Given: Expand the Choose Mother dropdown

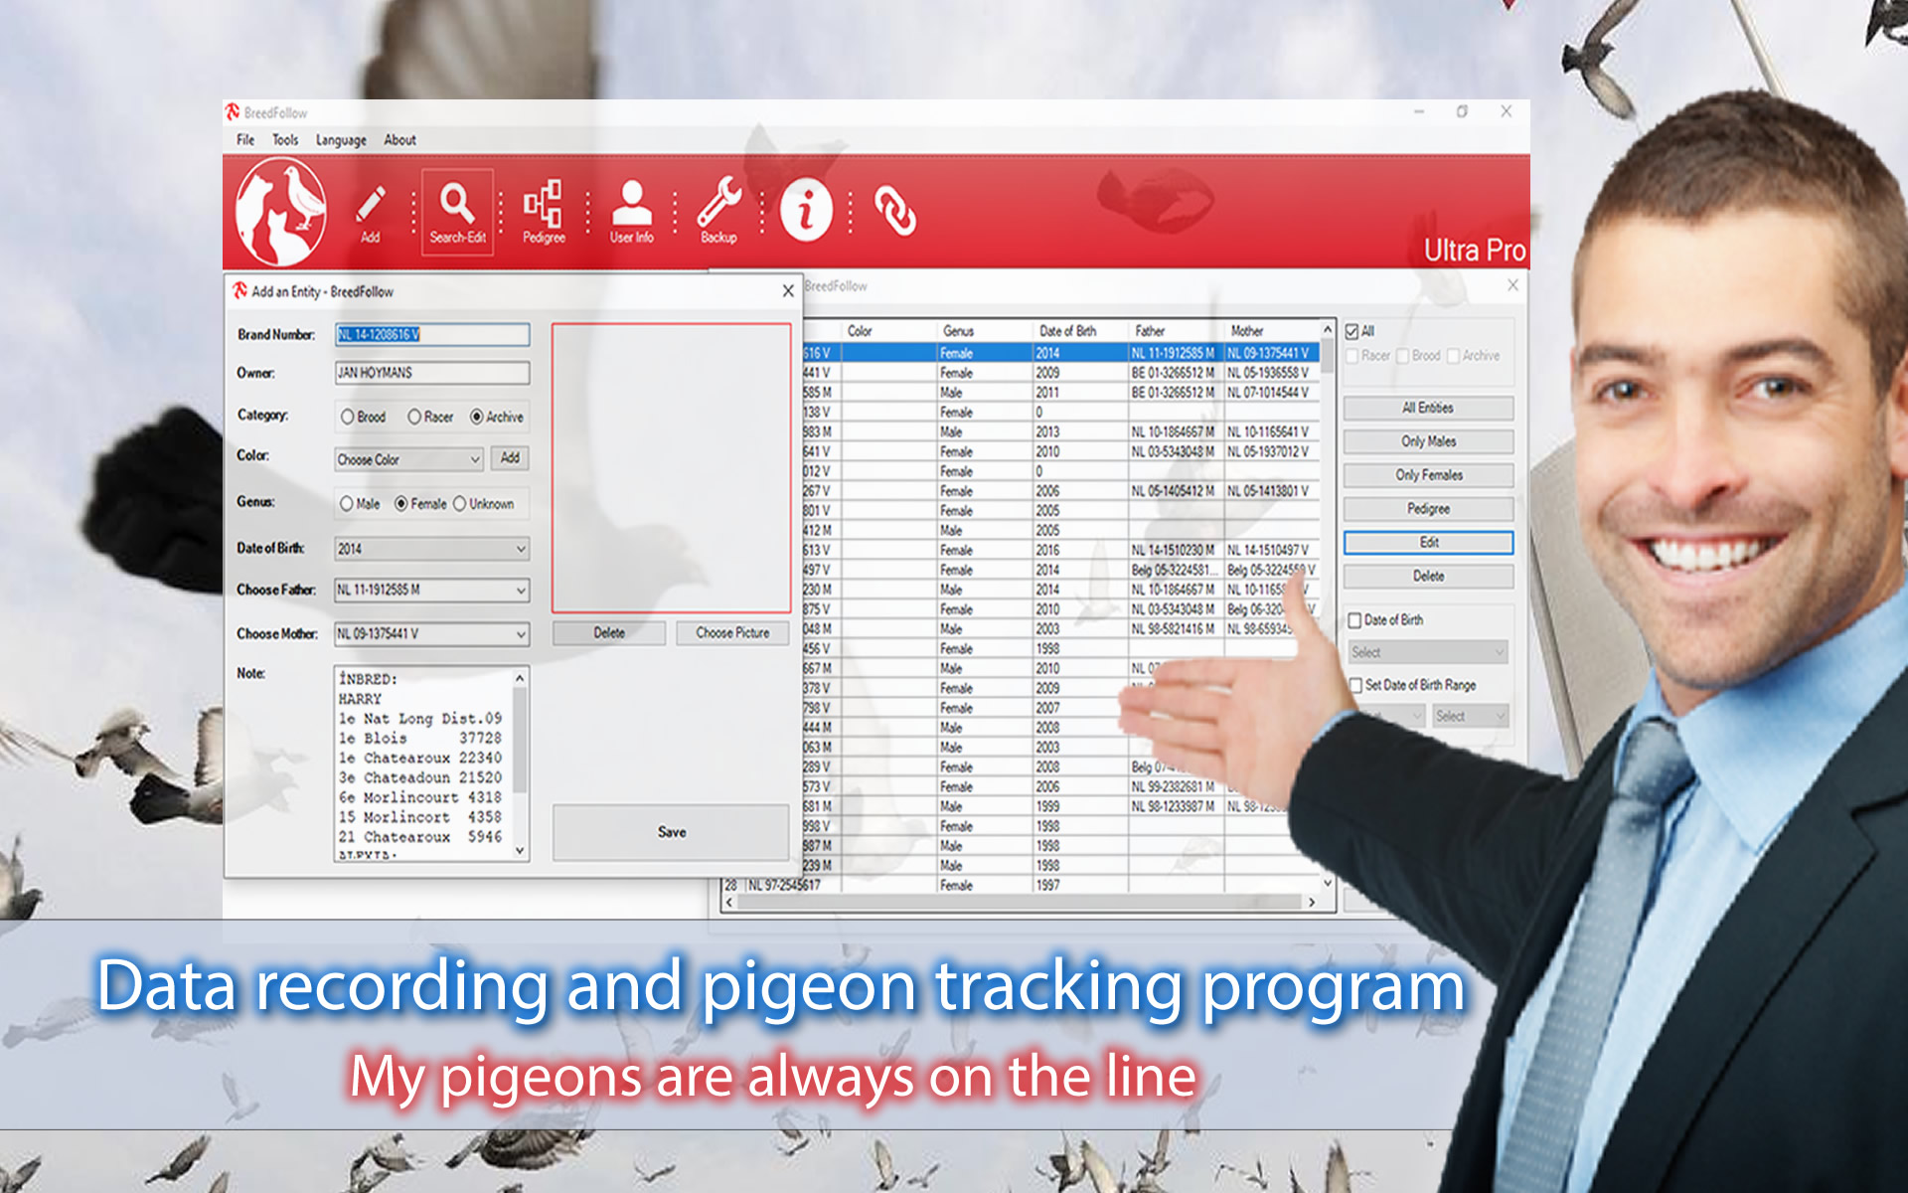Looking at the screenshot, I should tap(521, 634).
